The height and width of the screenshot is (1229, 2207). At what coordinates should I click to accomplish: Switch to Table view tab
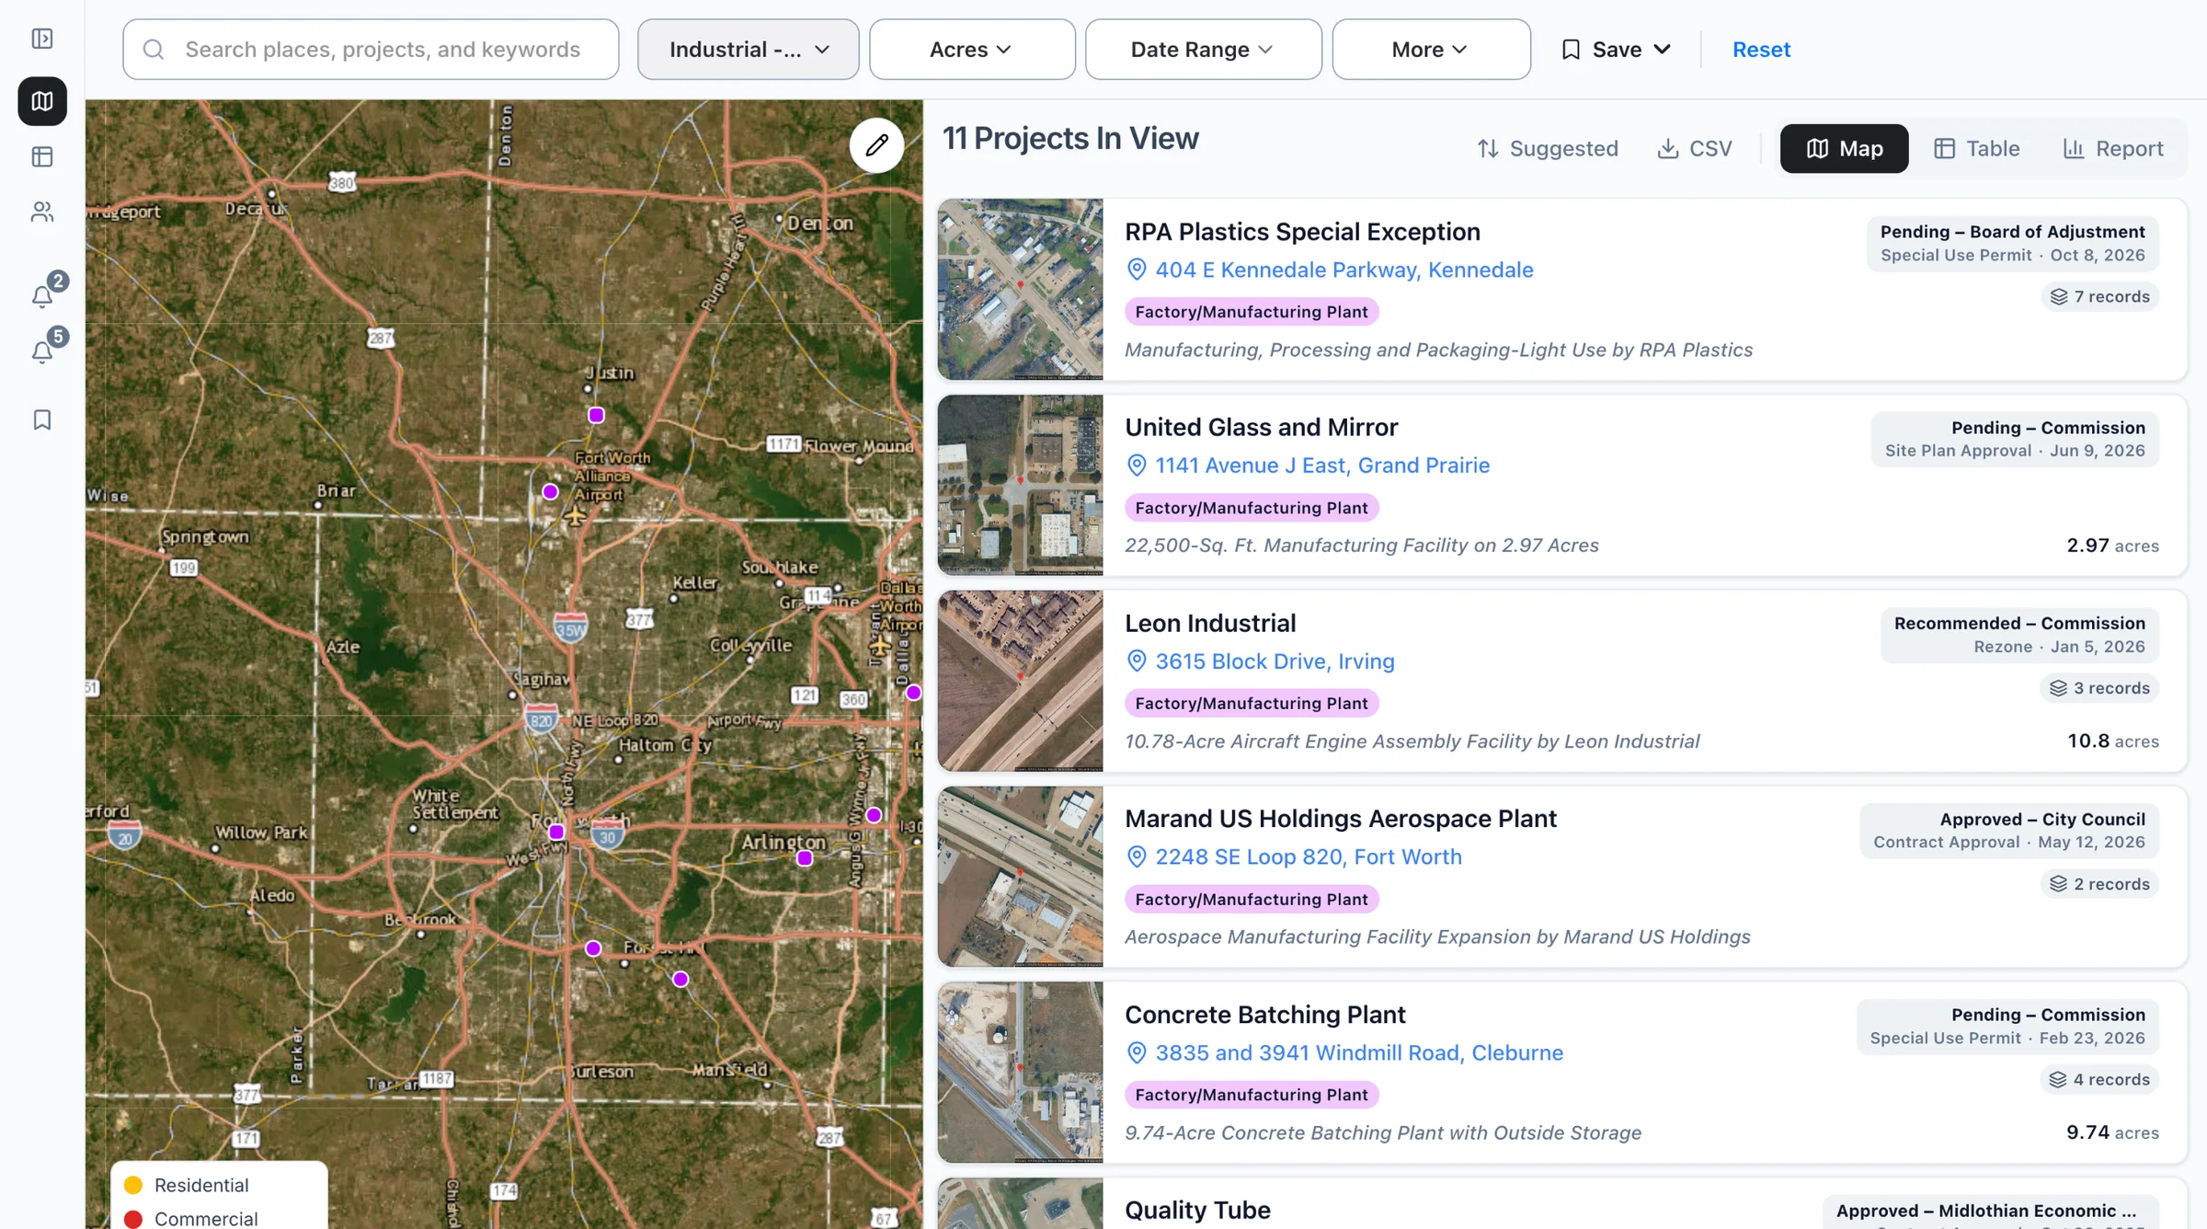(x=1976, y=149)
